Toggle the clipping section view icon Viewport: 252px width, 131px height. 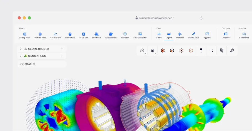click(x=221, y=50)
